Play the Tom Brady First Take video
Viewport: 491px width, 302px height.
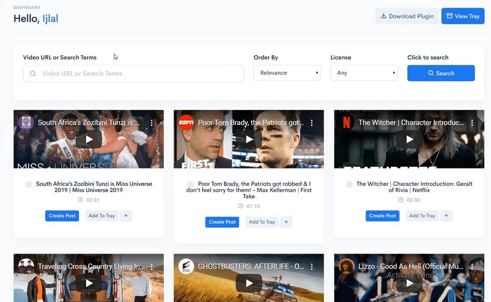pos(249,140)
